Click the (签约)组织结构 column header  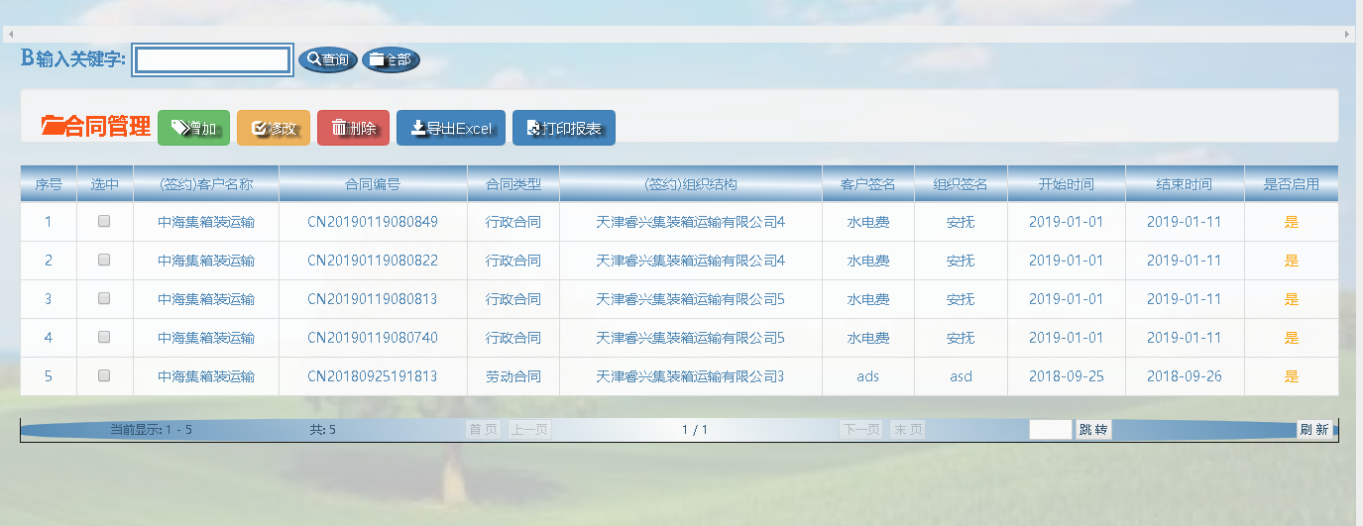pyautogui.click(x=691, y=184)
